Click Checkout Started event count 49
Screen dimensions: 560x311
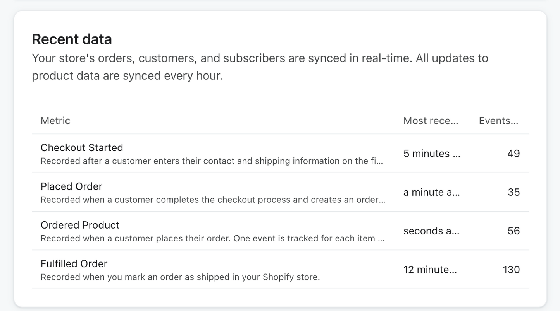tap(513, 154)
